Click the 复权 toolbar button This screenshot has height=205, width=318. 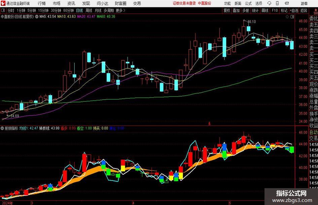point(227,10)
